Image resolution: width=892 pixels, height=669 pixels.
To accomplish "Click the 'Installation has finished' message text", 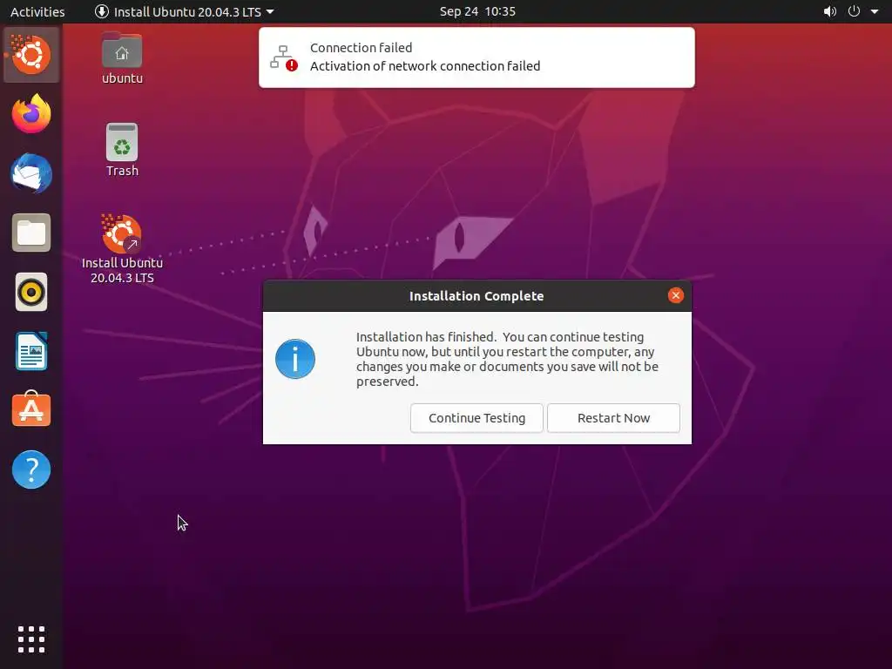I will point(507,359).
